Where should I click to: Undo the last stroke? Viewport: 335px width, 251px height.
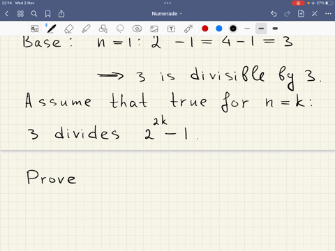[274, 14]
